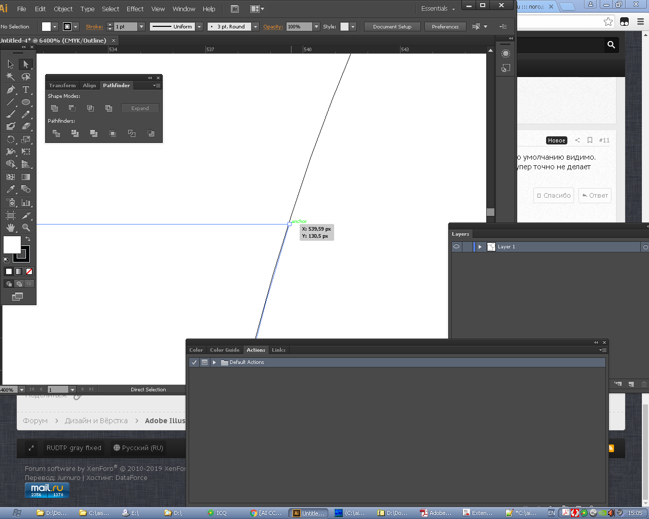649x519 pixels.
Task: Activate the Eyedropper tool
Action: point(11,189)
